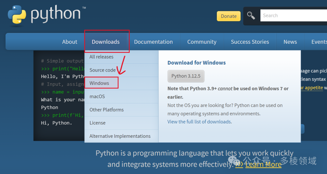
Task: Open the Success Stories menu
Action: [250, 42]
